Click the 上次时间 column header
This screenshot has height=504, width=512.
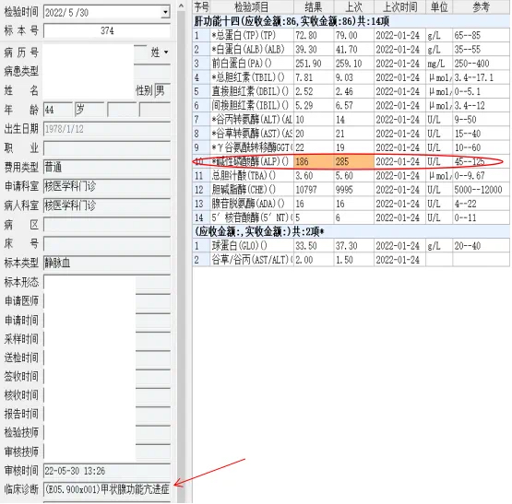399,6
